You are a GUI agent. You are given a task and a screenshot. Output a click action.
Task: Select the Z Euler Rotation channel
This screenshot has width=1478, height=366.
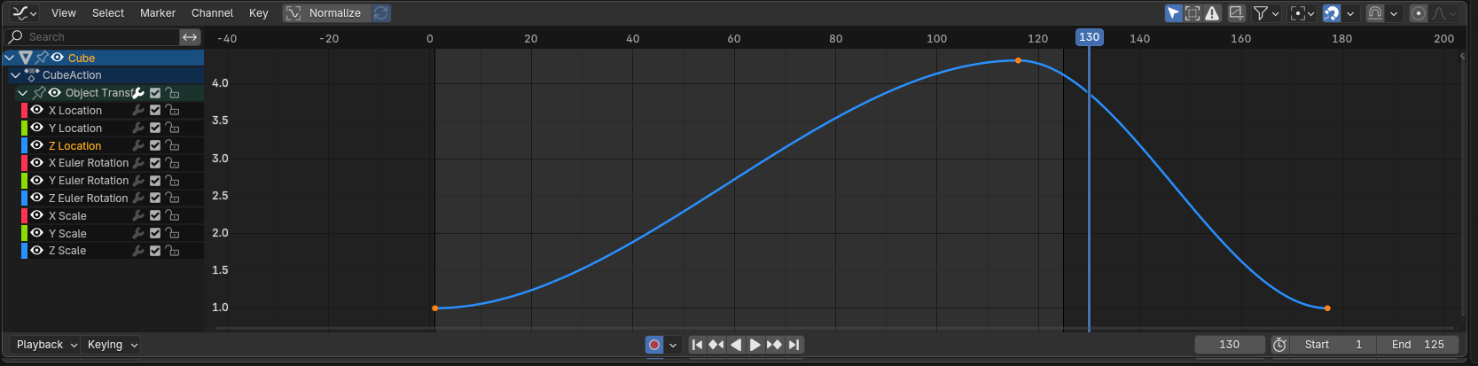tap(89, 199)
